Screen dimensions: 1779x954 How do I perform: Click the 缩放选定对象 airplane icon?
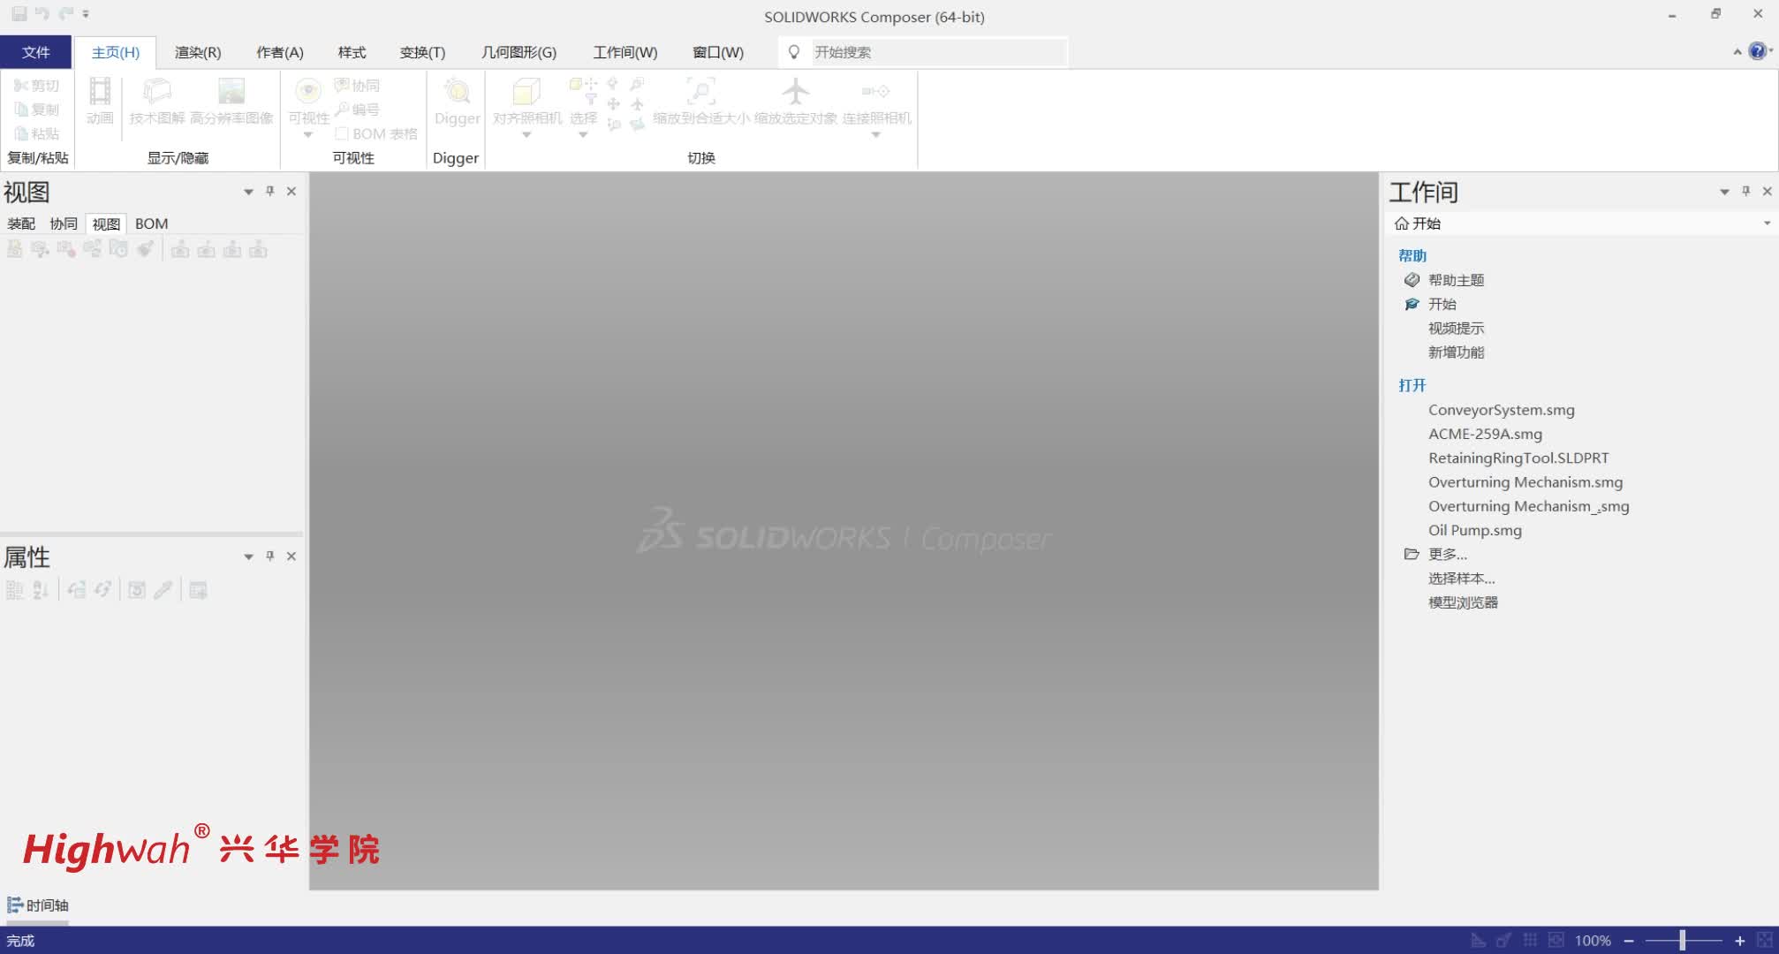(x=795, y=91)
